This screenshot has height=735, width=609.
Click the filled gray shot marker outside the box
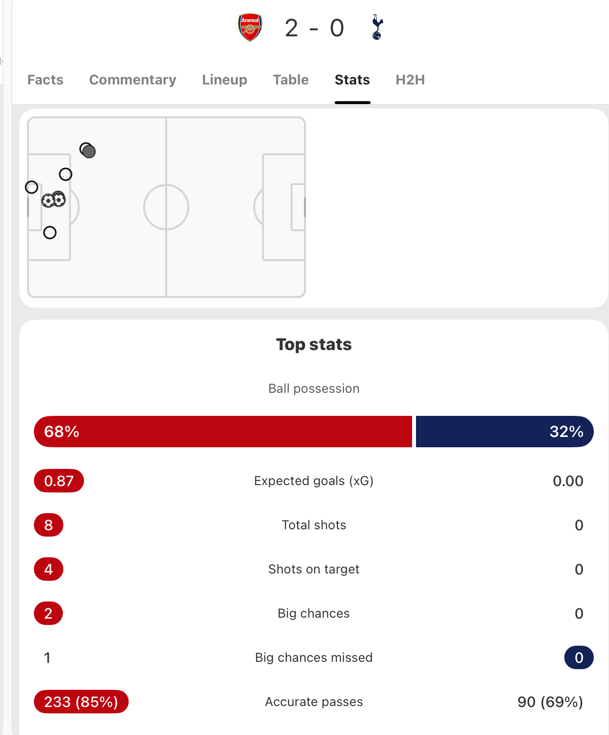pos(89,151)
